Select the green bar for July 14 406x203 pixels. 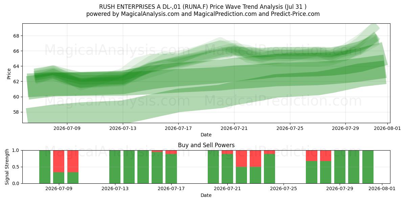pos(129,167)
